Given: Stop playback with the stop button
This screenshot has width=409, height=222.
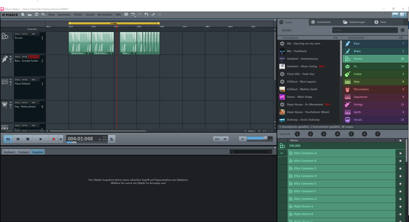Looking at the screenshot, I should (28, 139).
